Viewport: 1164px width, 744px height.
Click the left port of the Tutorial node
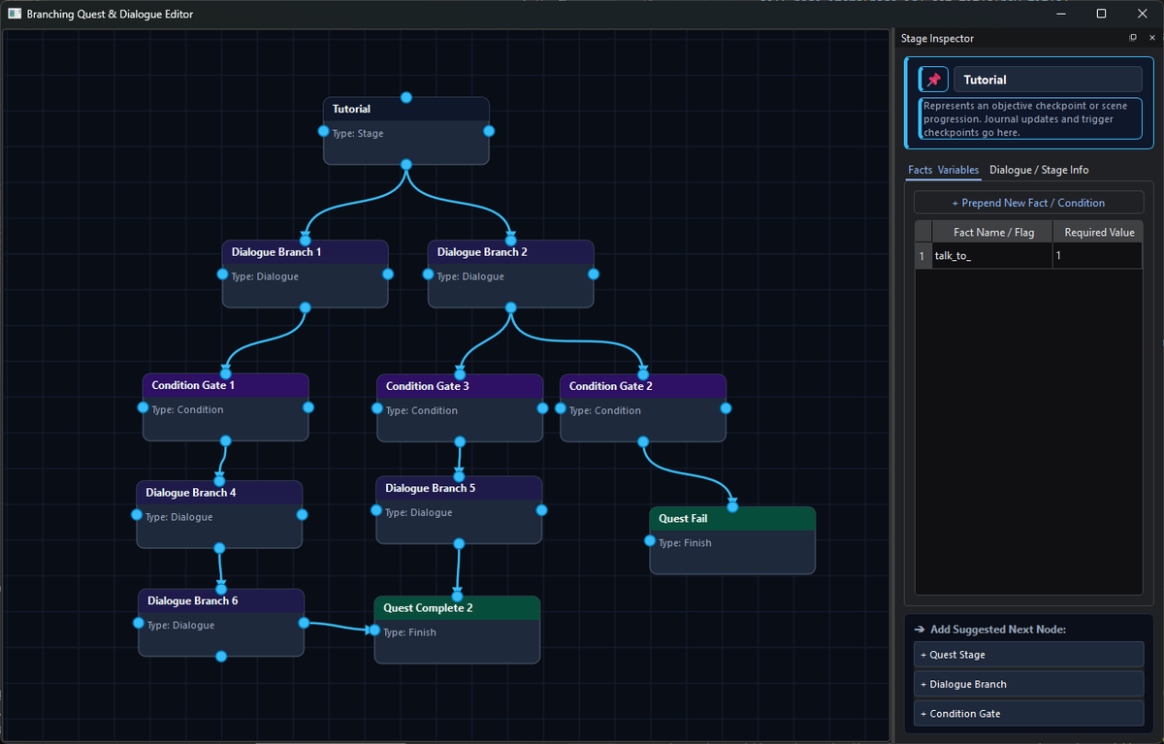pyautogui.click(x=324, y=131)
